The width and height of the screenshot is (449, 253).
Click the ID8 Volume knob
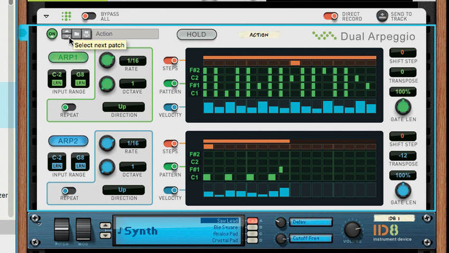pos(352,230)
